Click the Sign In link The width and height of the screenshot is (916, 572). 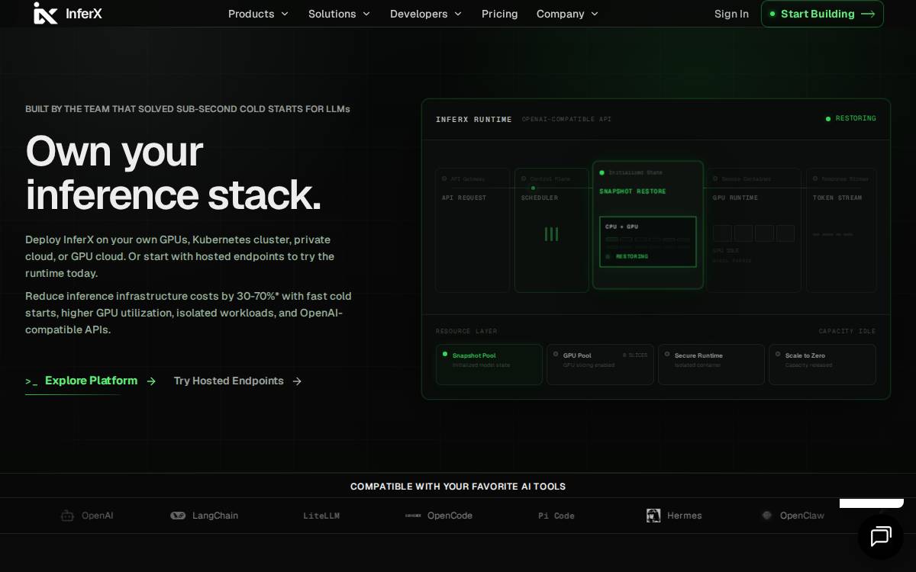pyautogui.click(x=731, y=14)
